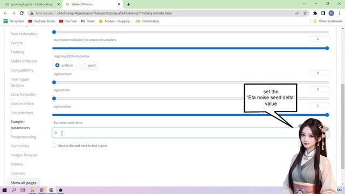Open the Chrome profile avatar
Screen dimensions: 345x194
click(331, 13)
